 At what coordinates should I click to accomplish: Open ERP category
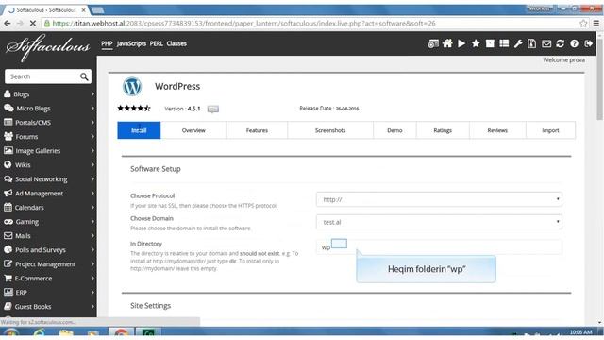pos(48,293)
